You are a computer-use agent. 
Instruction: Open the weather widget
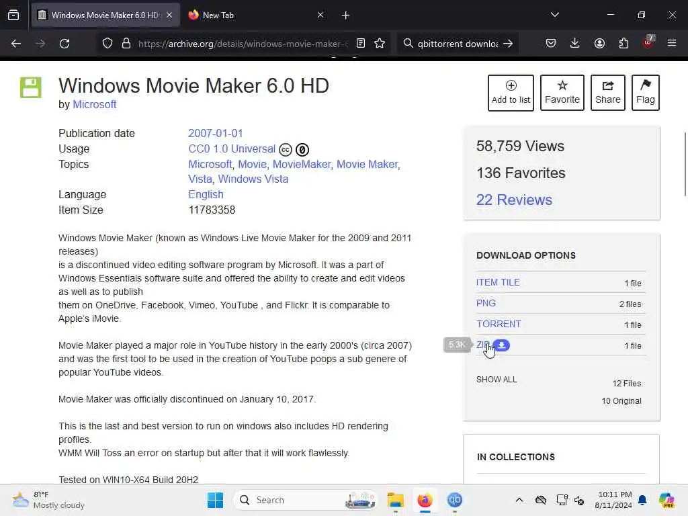pyautogui.click(x=48, y=500)
